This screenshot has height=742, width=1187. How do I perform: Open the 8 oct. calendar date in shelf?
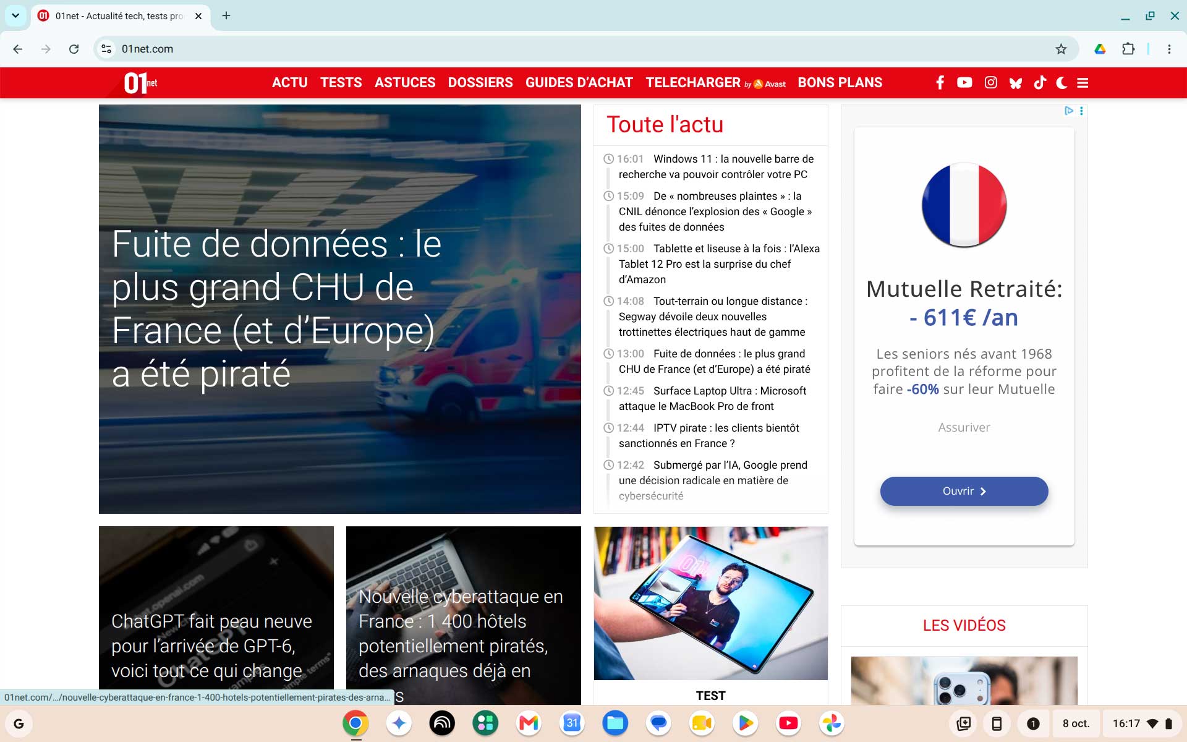[x=1076, y=723]
